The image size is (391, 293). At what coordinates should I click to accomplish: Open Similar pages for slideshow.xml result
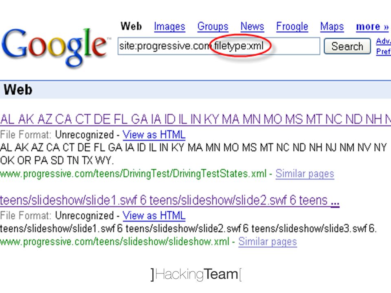[x=267, y=242]
